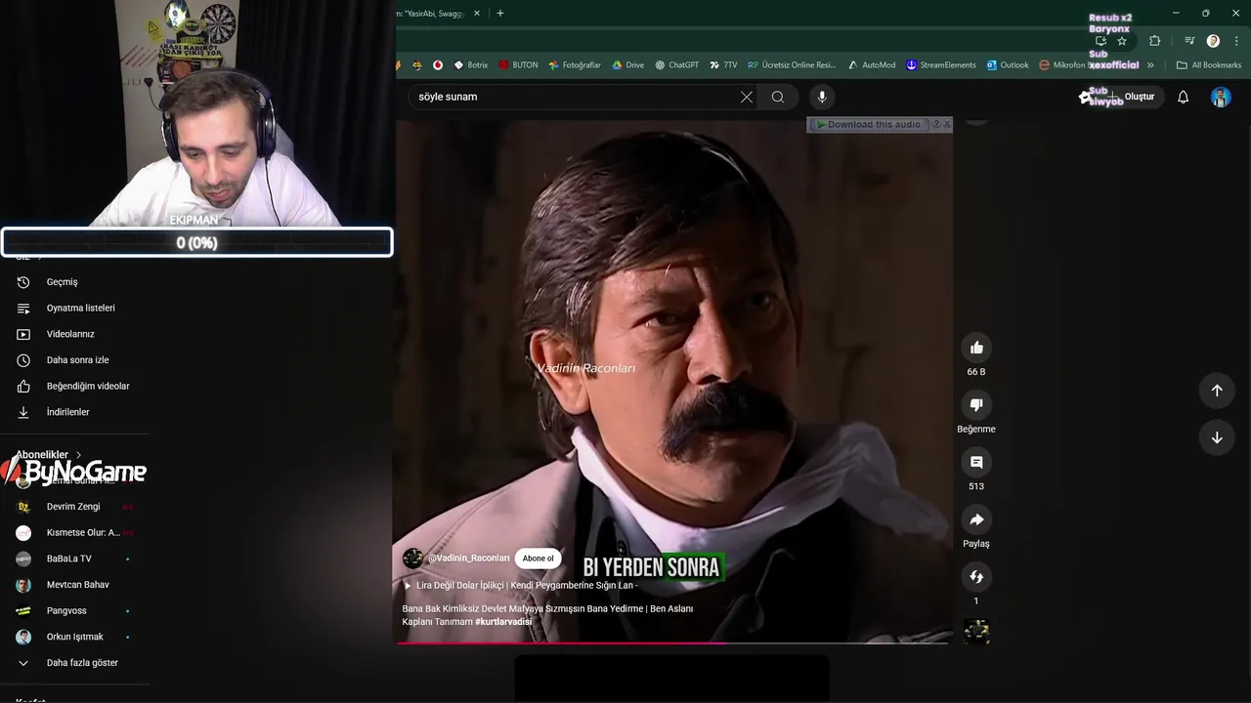Open the Botrix bookmark
Viewport: 1251px width, 703px height.
[470, 65]
